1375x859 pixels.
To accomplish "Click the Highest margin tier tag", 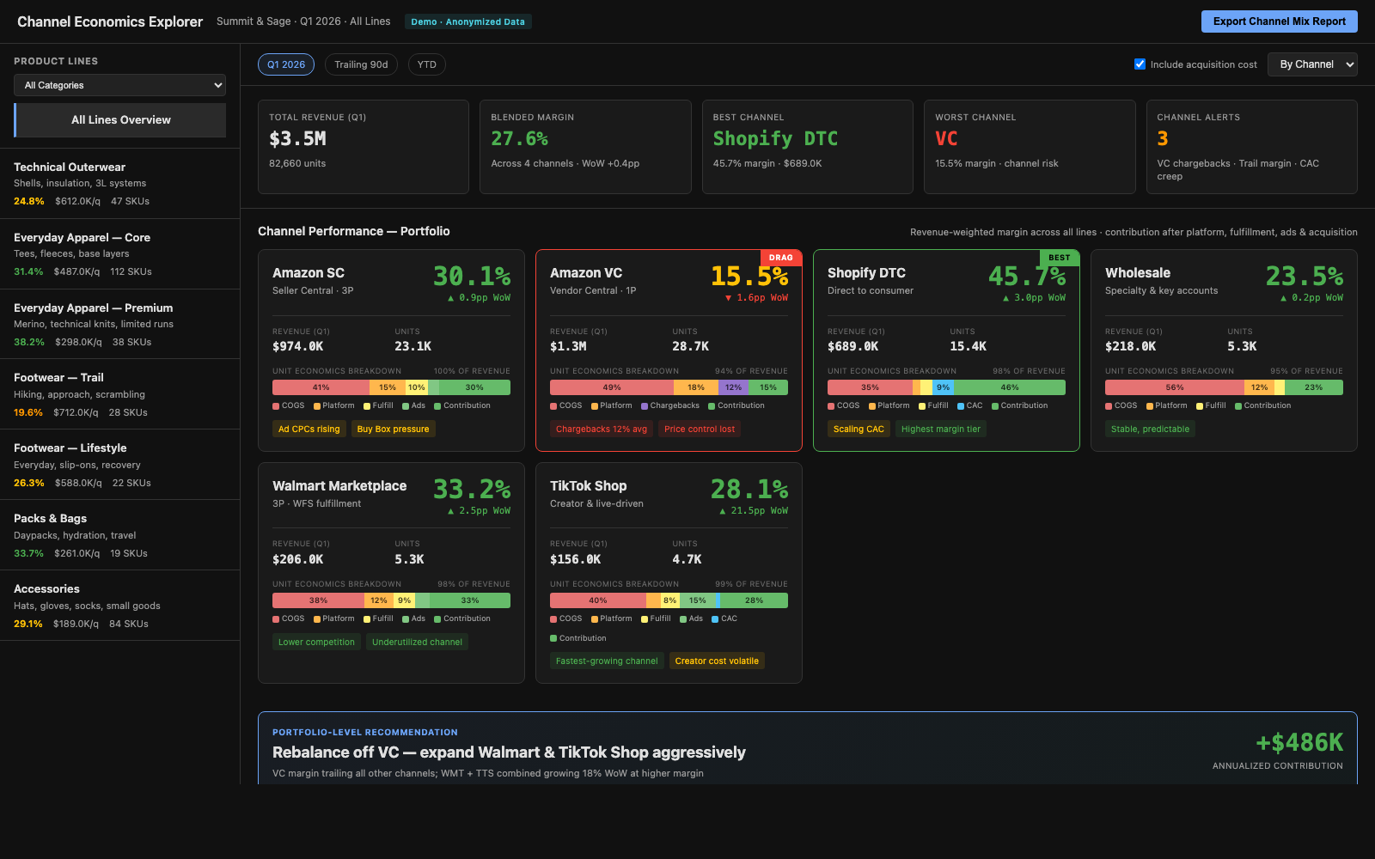I will tap(941, 429).
